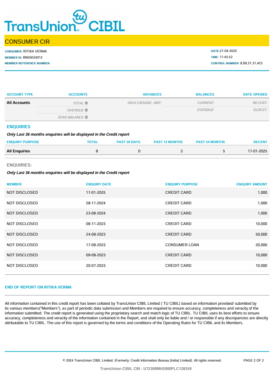Select member ID BN05034012
Screen dimensions: 274x373
33,57
